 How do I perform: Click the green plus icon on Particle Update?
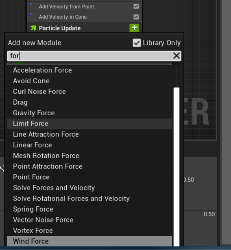(134, 28)
